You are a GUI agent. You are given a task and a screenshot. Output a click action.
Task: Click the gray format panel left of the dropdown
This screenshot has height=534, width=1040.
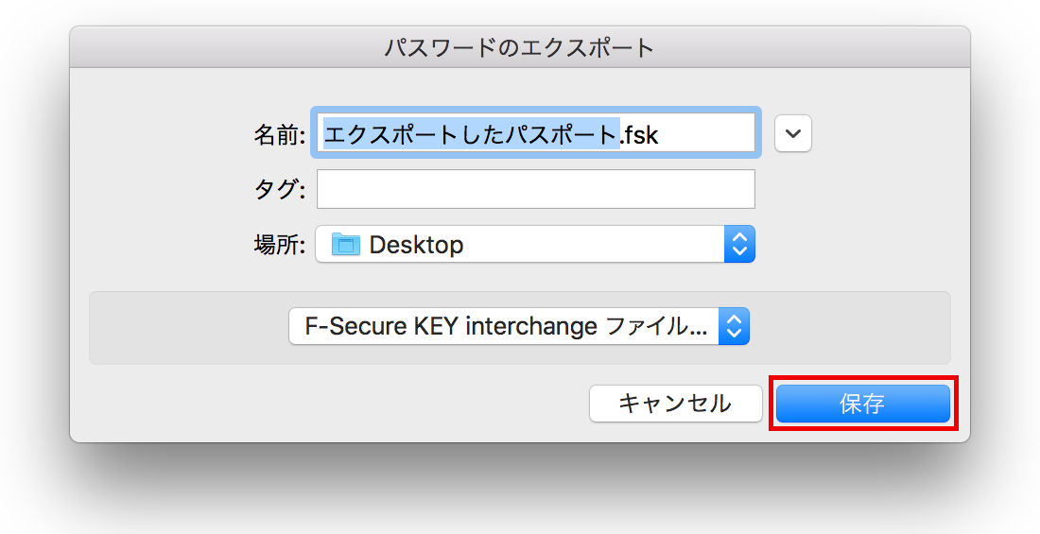coord(189,327)
